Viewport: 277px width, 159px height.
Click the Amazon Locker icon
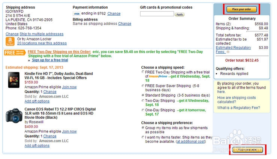pyautogui.click(x=10, y=41)
